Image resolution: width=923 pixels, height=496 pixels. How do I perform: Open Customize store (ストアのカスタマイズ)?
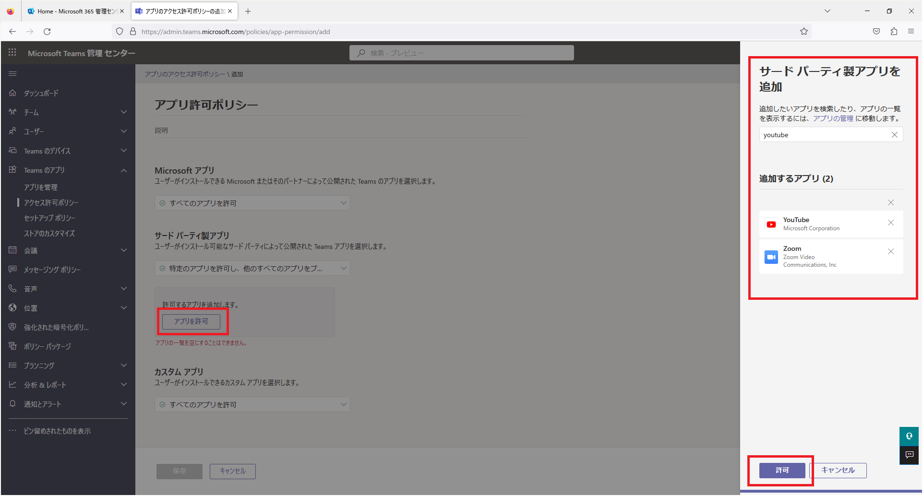tap(49, 233)
